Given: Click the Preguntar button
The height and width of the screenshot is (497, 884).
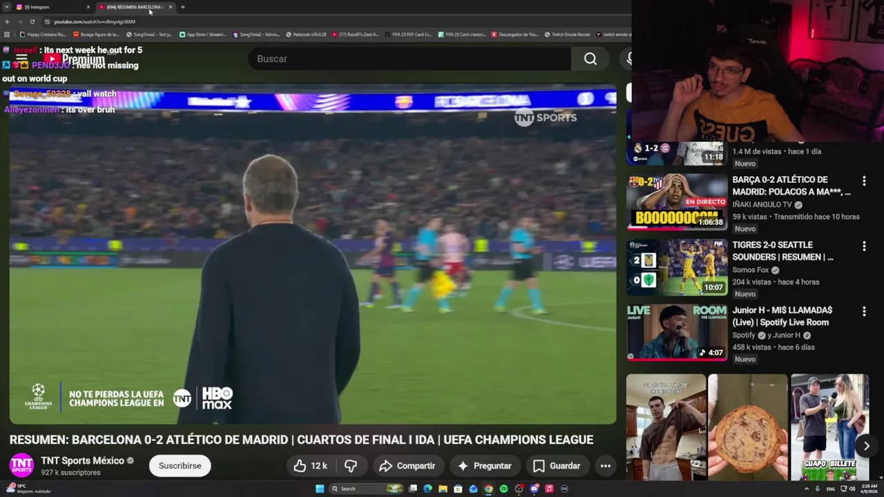Looking at the screenshot, I should 485,466.
